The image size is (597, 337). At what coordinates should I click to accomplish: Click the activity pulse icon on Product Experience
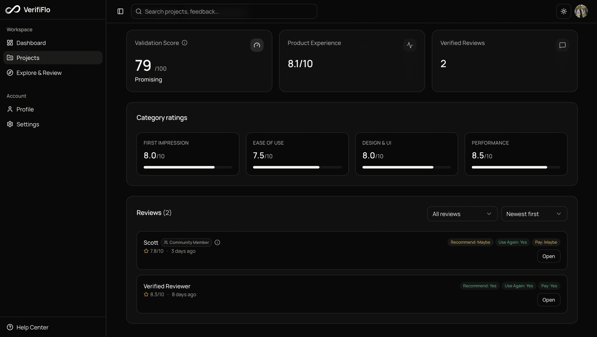click(410, 45)
